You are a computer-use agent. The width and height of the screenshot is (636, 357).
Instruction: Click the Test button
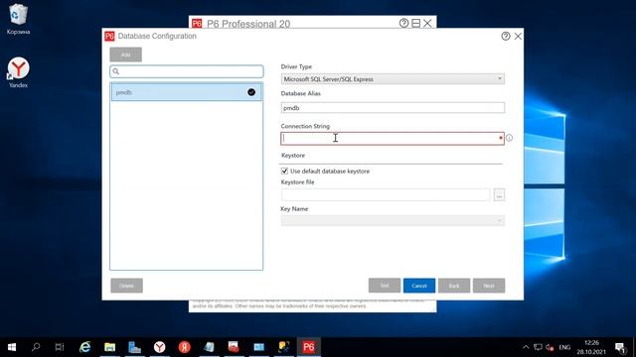tap(385, 286)
